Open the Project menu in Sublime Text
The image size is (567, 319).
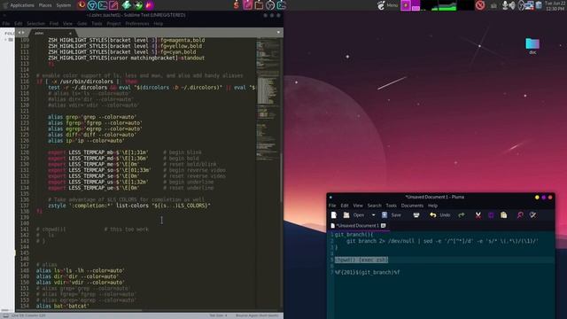(114, 24)
